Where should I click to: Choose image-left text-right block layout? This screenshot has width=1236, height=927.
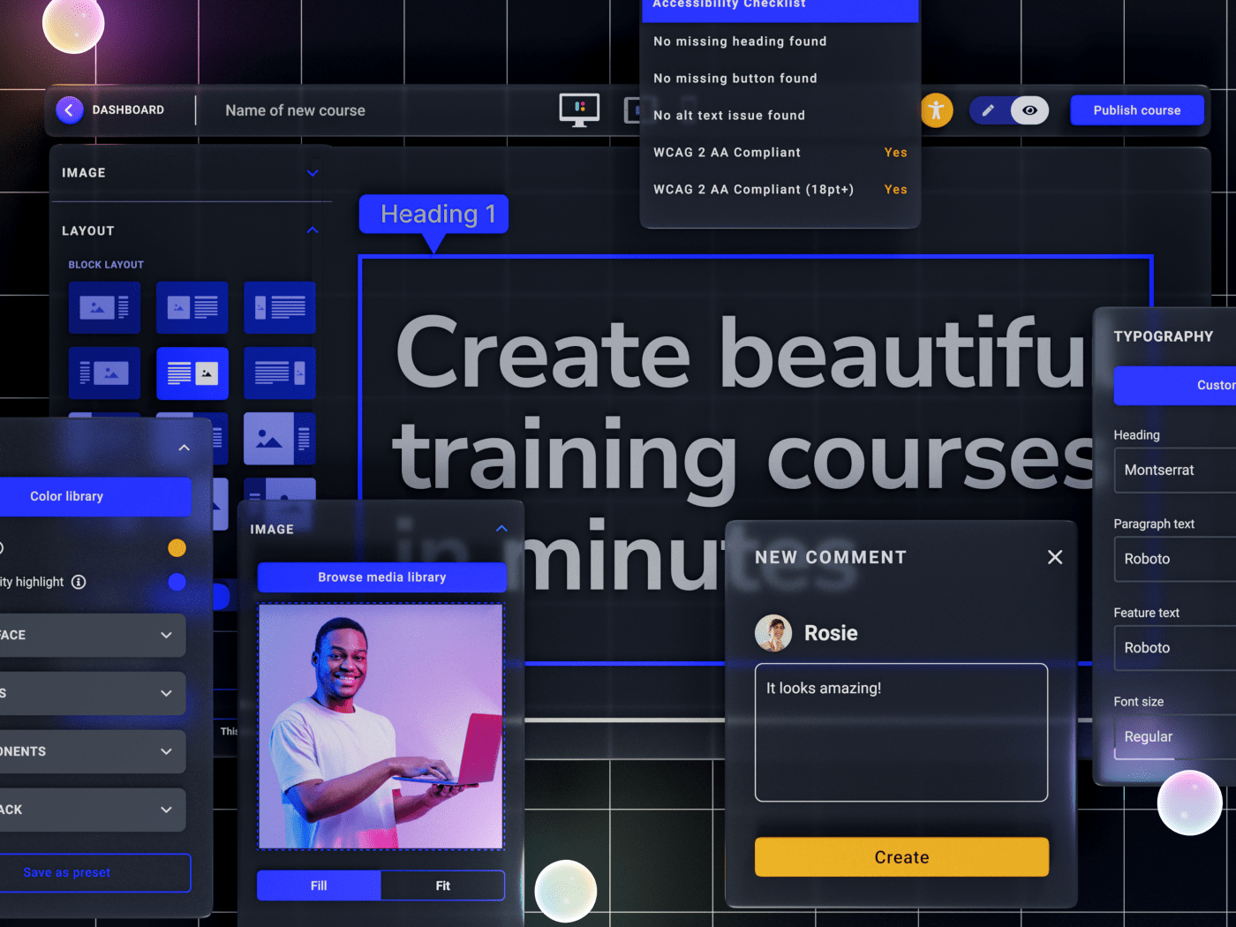click(x=104, y=307)
